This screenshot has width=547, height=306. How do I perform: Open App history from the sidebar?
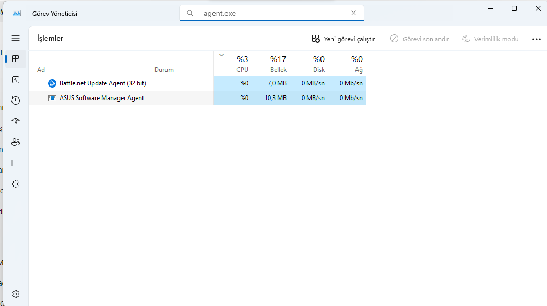coord(16,101)
